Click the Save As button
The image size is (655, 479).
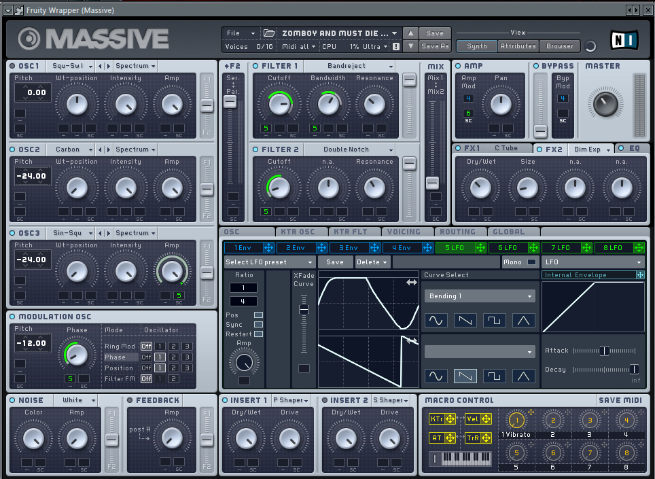(x=435, y=46)
